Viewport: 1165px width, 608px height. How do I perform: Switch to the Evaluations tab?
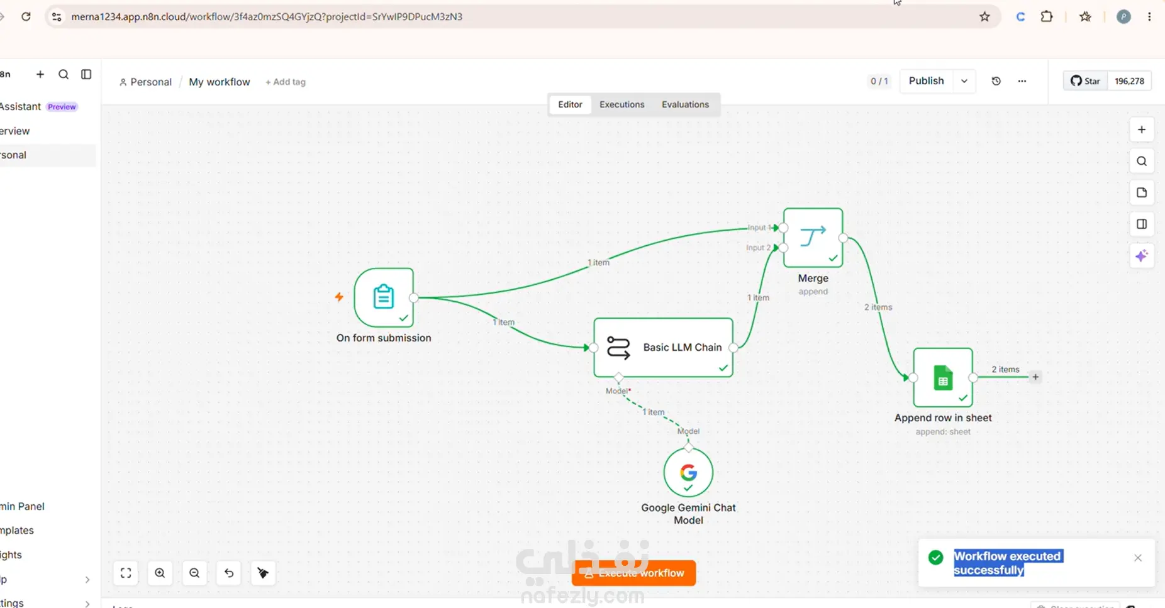pos(685,104)
